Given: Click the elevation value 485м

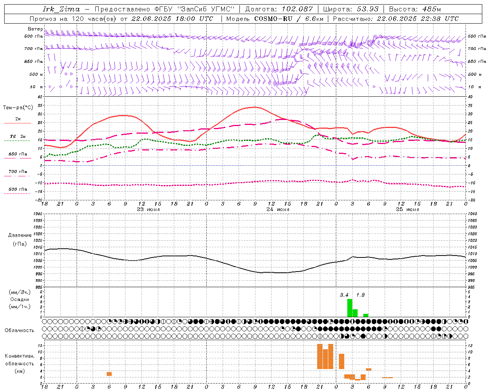Looking at the screenshot, I should [x=431, y=9].
